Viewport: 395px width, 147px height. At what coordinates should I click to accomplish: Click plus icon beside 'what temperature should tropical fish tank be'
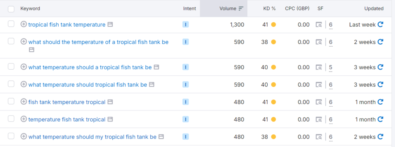[x=24, y=84]
